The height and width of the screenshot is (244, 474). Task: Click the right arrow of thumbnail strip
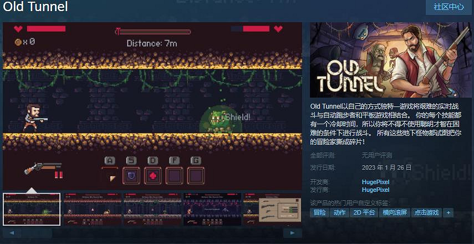pyautogui.click(x=292, y=233)
